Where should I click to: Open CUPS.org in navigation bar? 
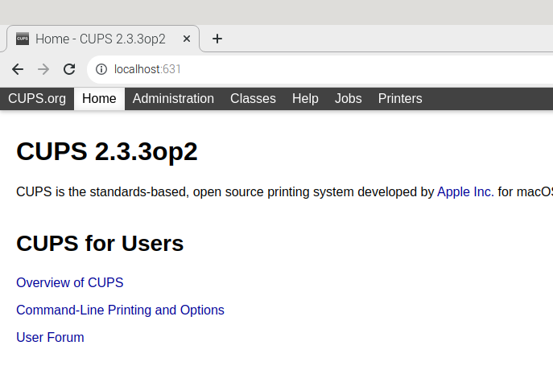[37, 99]
